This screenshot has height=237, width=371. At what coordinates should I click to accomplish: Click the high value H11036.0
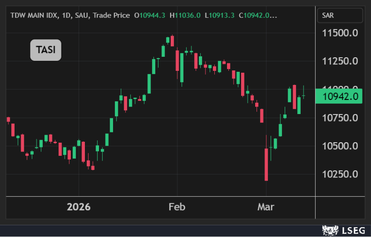tap(185, 15)
